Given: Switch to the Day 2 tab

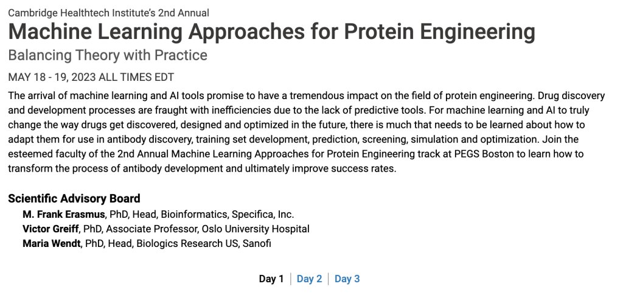Looking at the screenshot, I should tap(309, 279).
